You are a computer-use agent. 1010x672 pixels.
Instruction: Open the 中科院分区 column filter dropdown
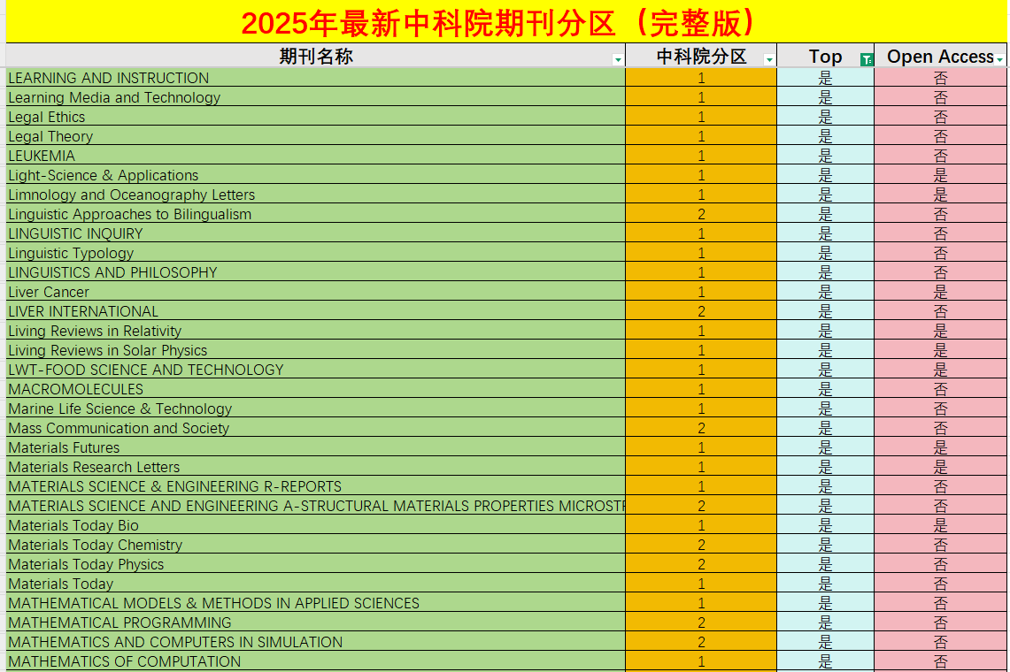pyautogui.click(x=768, y=57)
